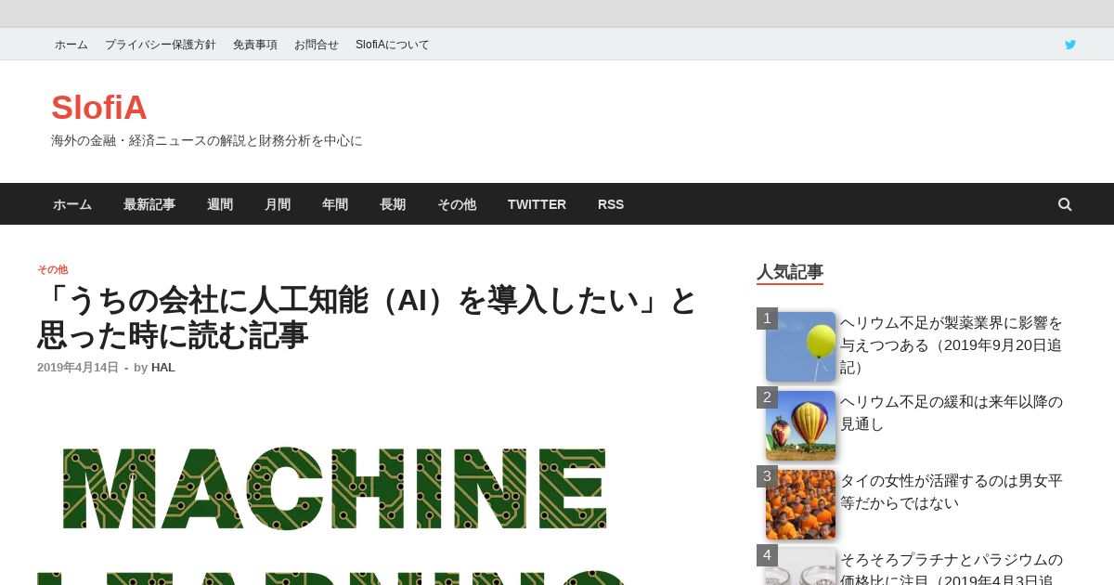Open the Twitter bird icon link
This screenshot has width=1114, height=585.
1069,45
